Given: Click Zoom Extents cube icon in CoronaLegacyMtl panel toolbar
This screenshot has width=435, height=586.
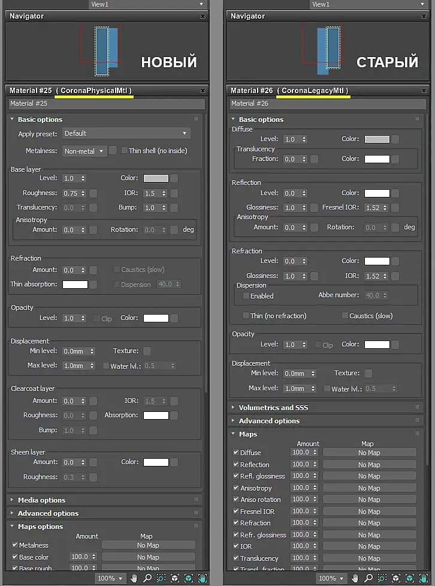Looking at the screenshot, I should 396,578.
